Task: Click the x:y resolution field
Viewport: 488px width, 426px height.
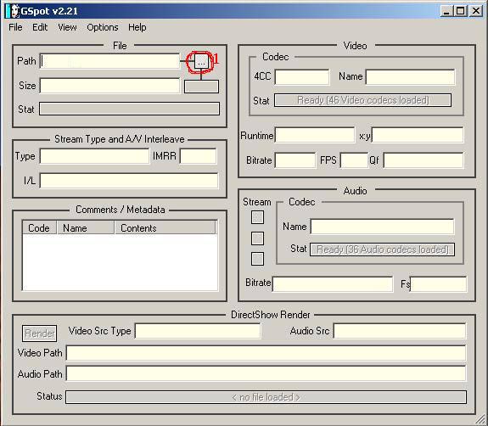Action: click(418, 135)
